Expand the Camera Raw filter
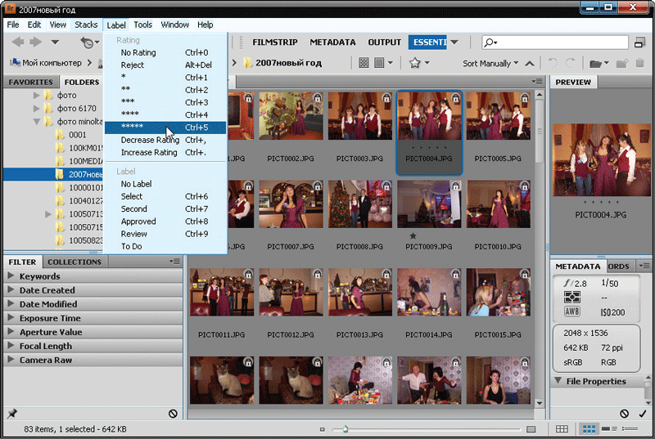 pyautogui.click(x=11, y=359)
